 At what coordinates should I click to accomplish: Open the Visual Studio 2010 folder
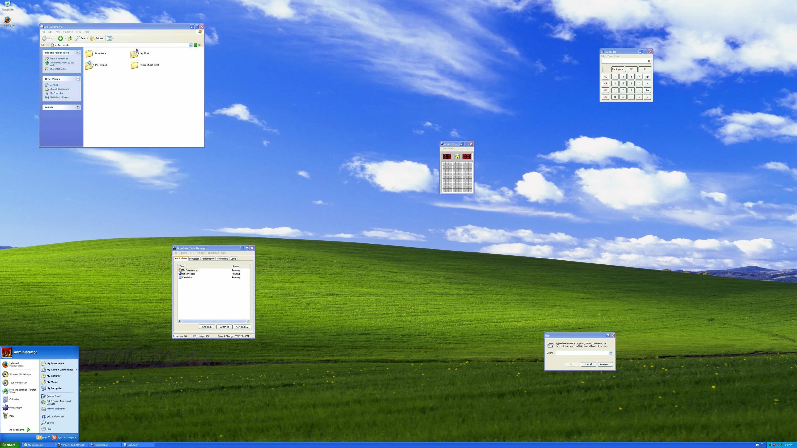click(135, 65)
